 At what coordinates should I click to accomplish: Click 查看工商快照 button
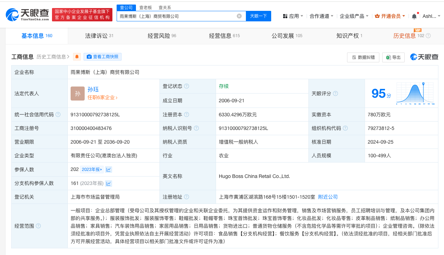point(103,57)
